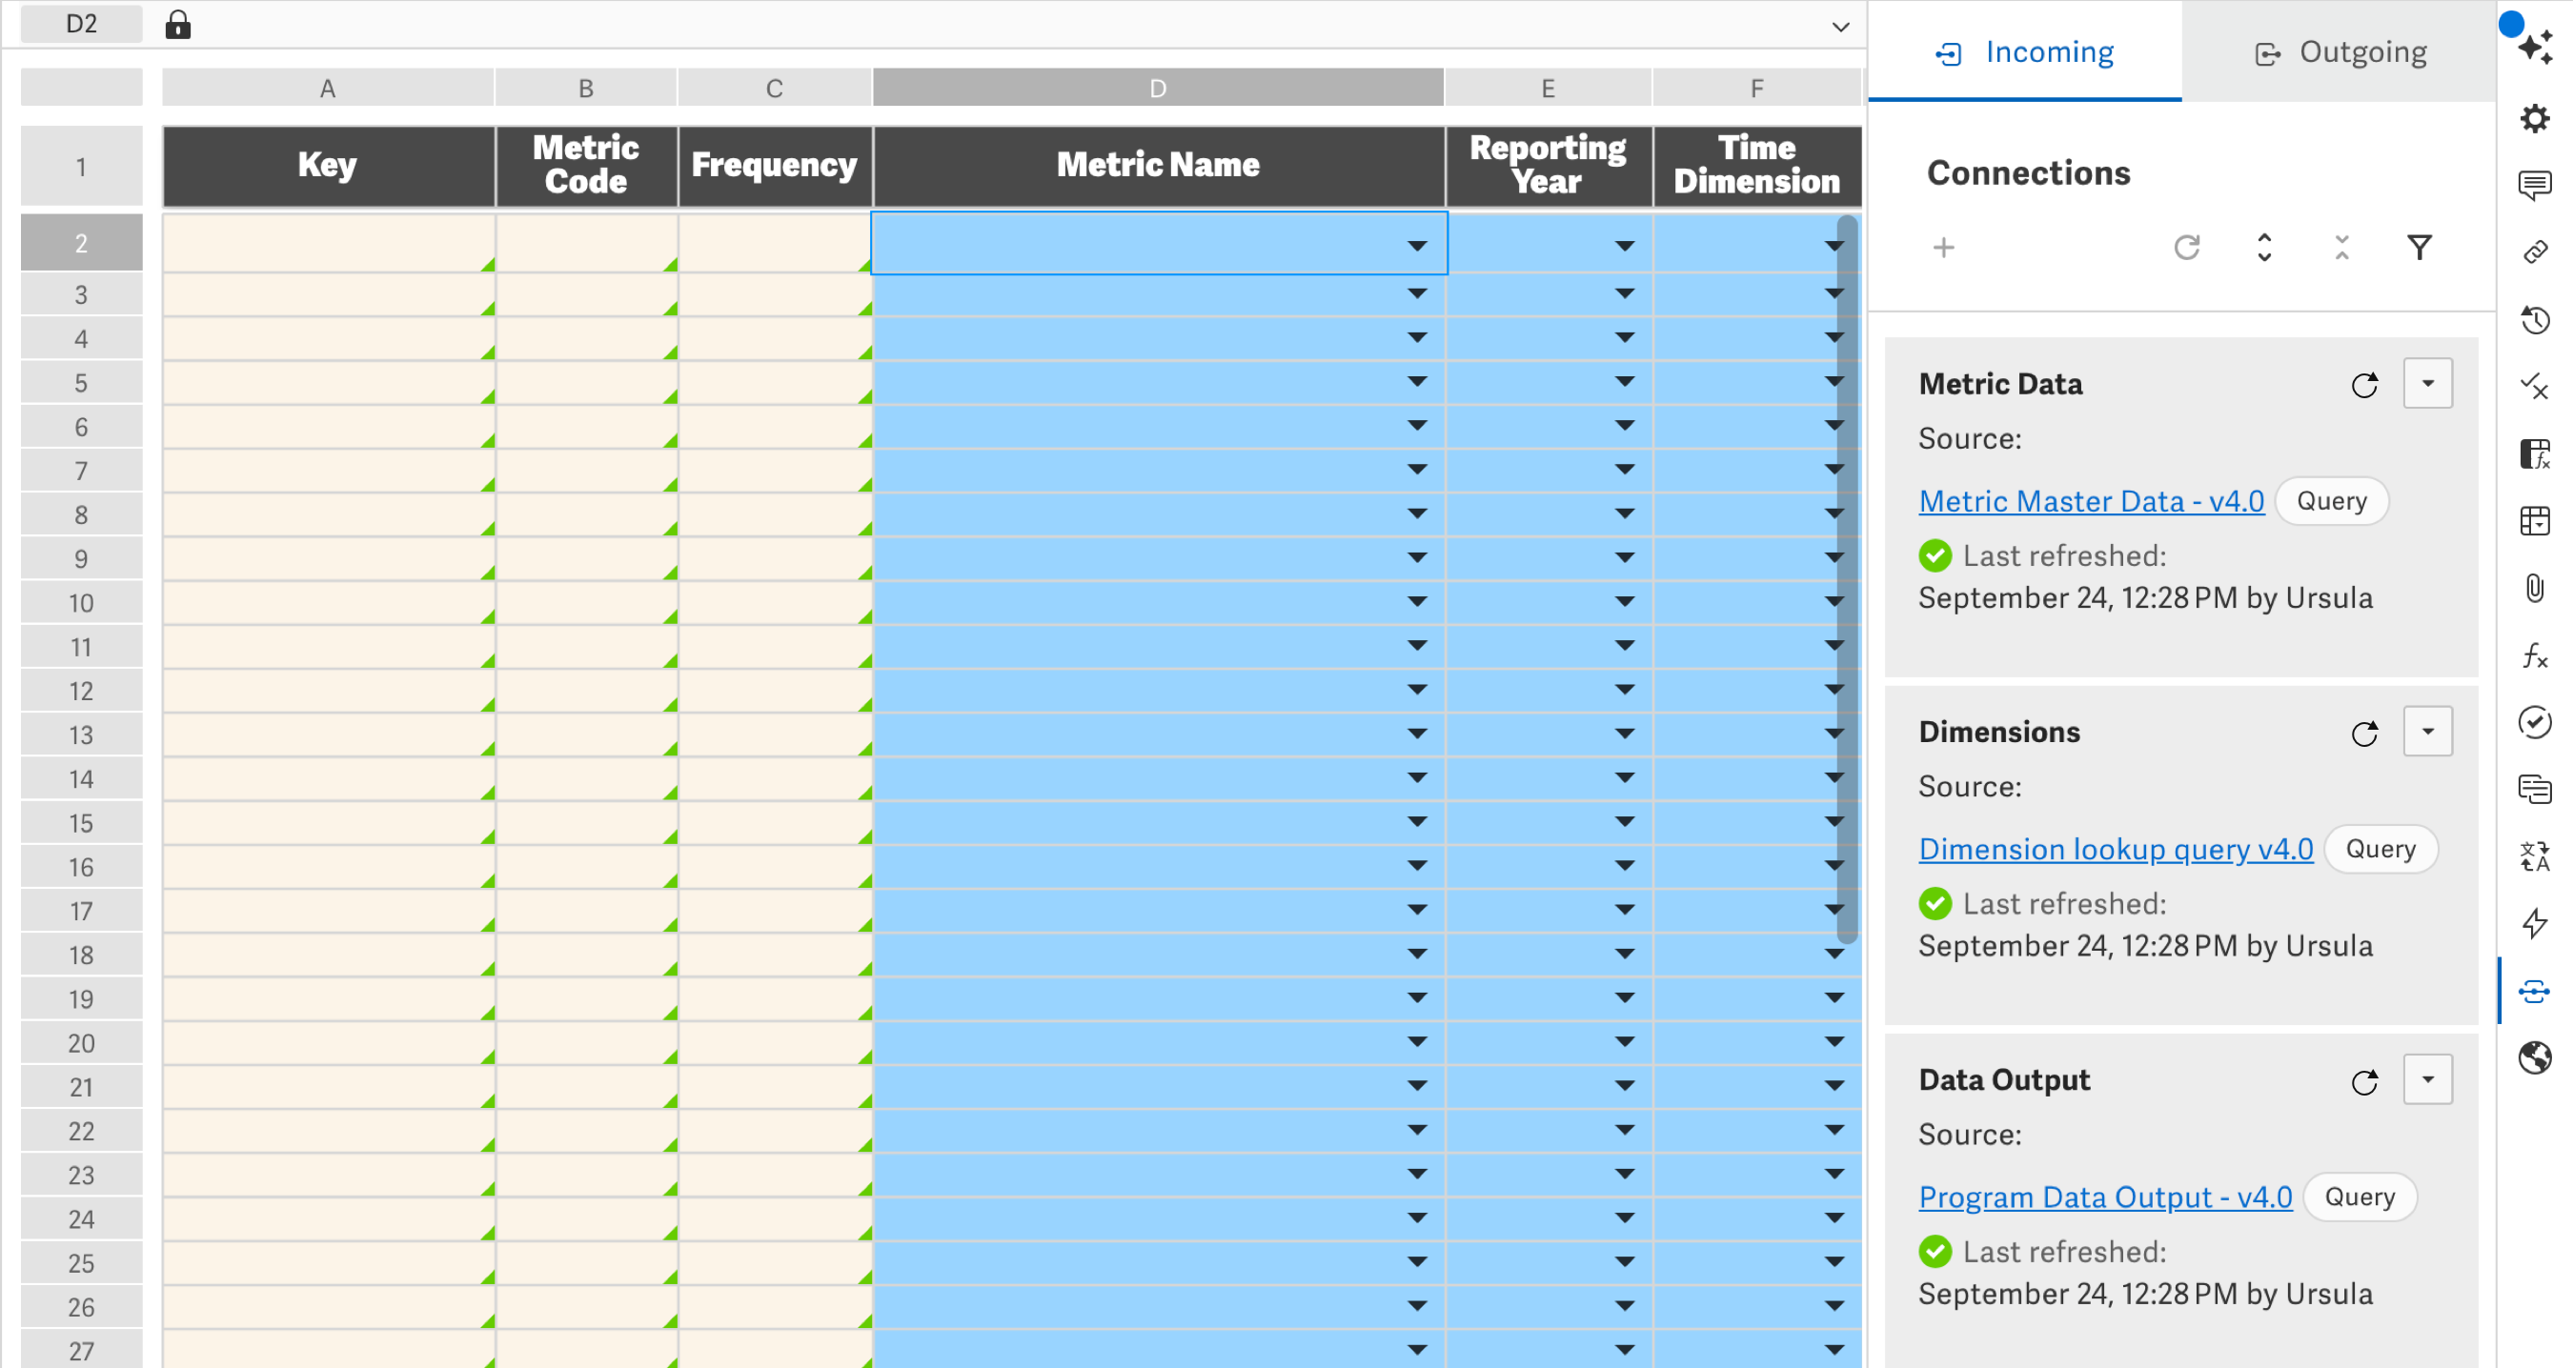Open Metric Name dropdown in row 10
Screen dimensions: 2573x1368
click(1416, 601)
